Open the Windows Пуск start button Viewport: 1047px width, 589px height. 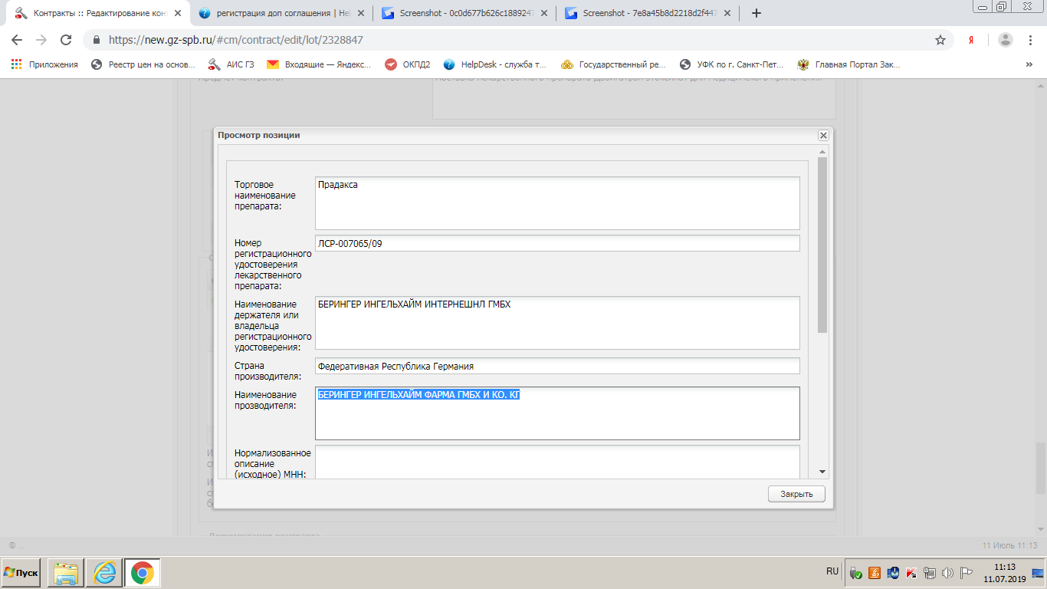click(x=21, y=573)
